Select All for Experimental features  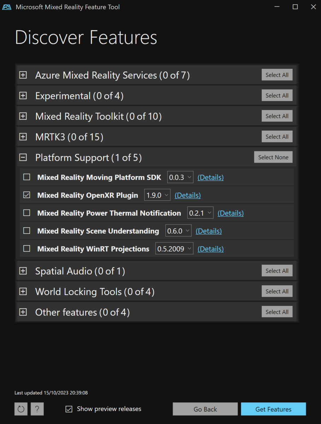coord(277,95)
